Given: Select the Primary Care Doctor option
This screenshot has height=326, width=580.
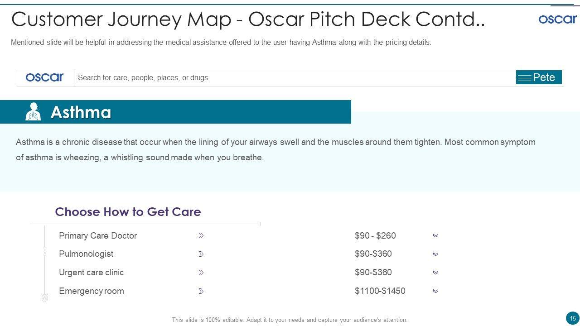Looking at the screenshot, I should click(x=98, y=236).
